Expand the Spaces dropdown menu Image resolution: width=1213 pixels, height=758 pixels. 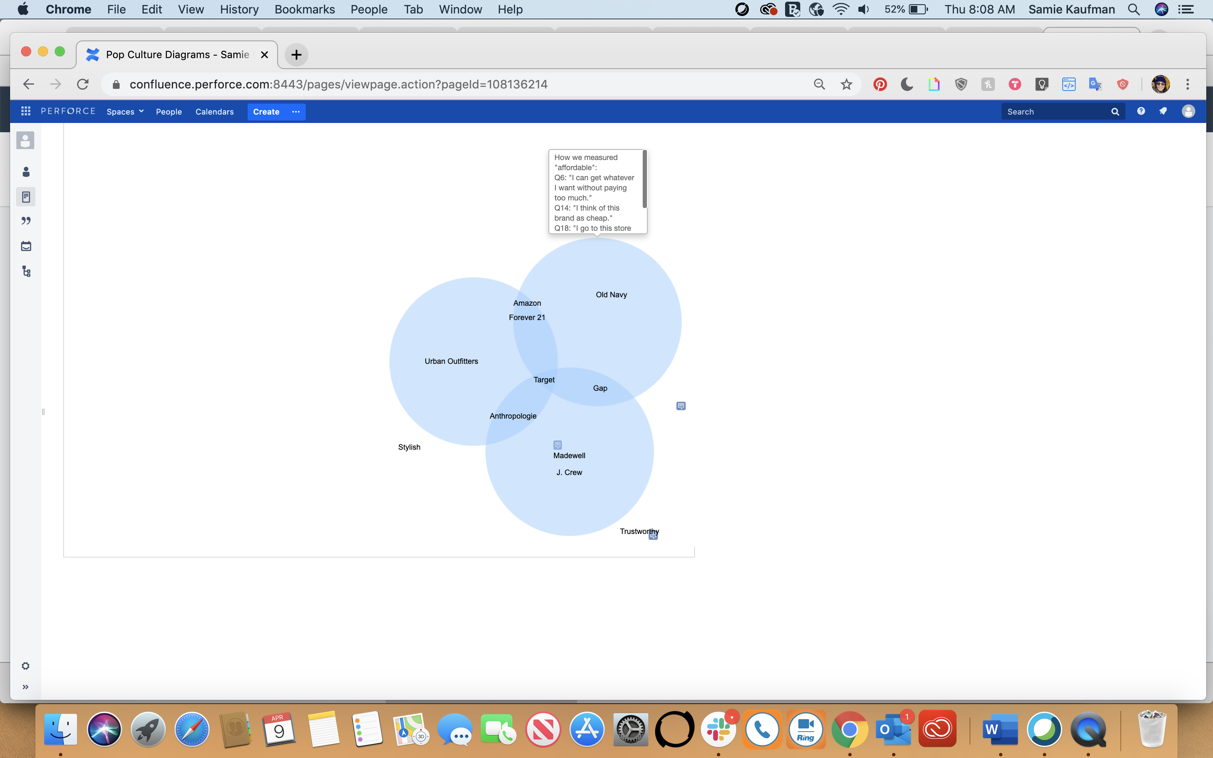(125, 111)
